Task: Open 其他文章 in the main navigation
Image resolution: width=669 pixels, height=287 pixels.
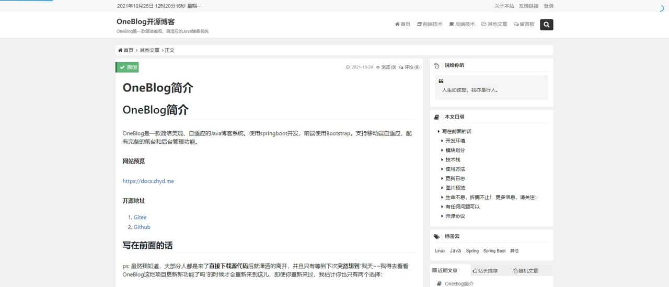Action: coord(494,24)
